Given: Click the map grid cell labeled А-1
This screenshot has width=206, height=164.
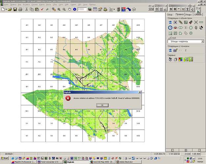Looking at the screenshot, I should [x=27, y=25].
